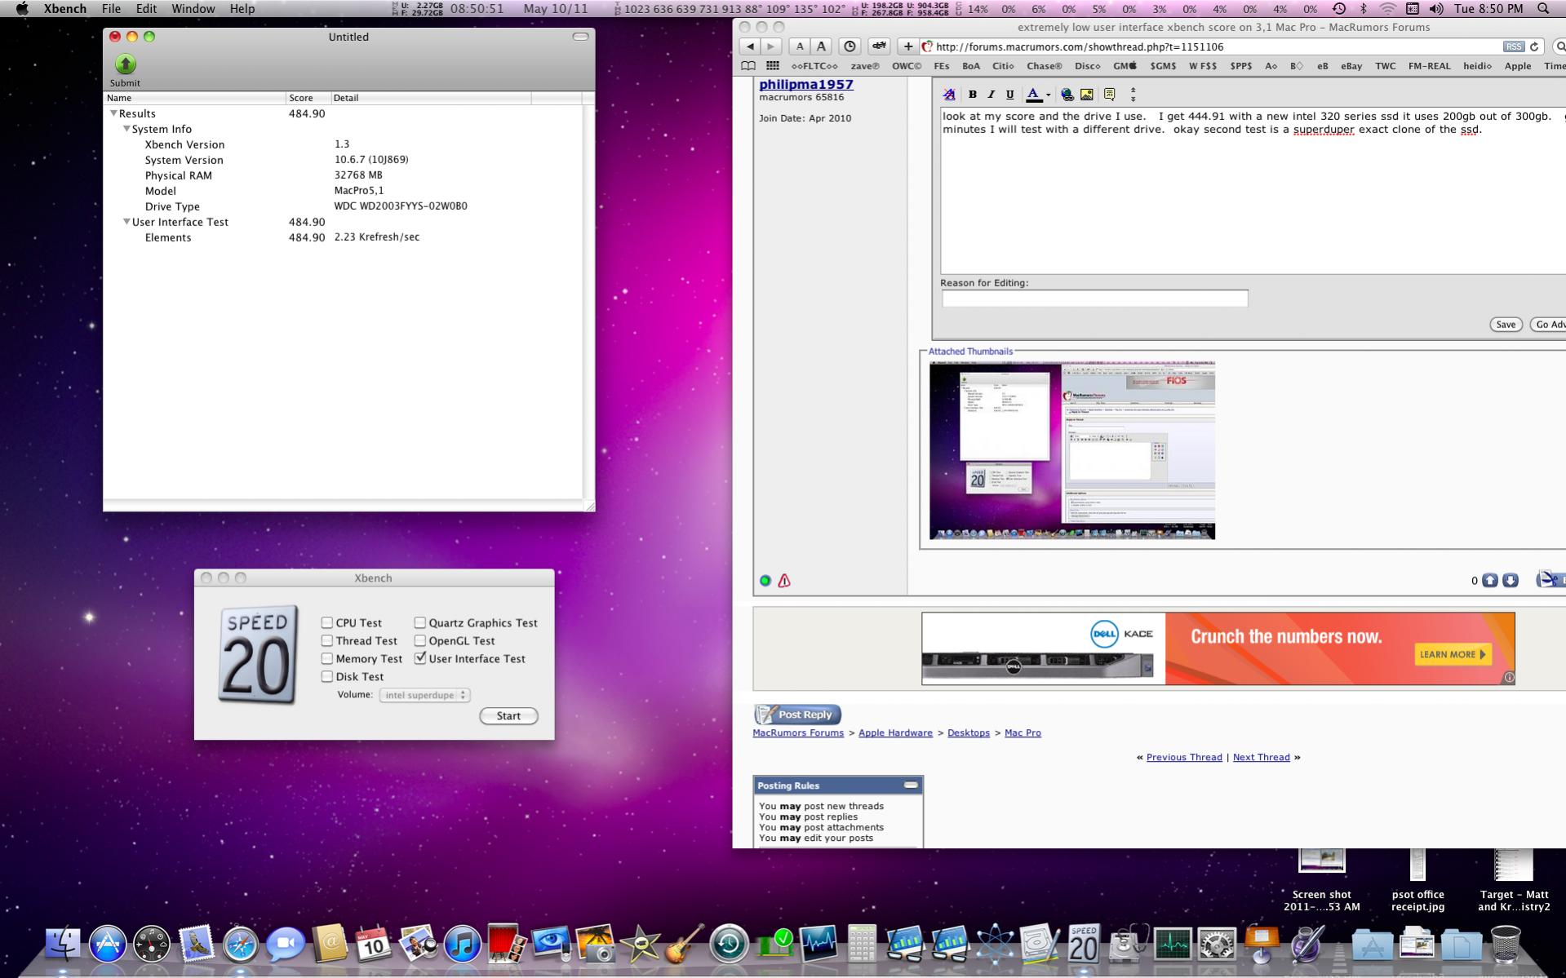The width and height of the screenshot is (1566, 978).
Task: Click the up-vote arrow on the post
Action: tap(1490, 580)
